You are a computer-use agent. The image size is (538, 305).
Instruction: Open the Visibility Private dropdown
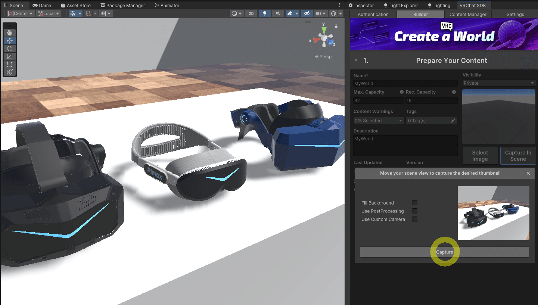point(499,83)
